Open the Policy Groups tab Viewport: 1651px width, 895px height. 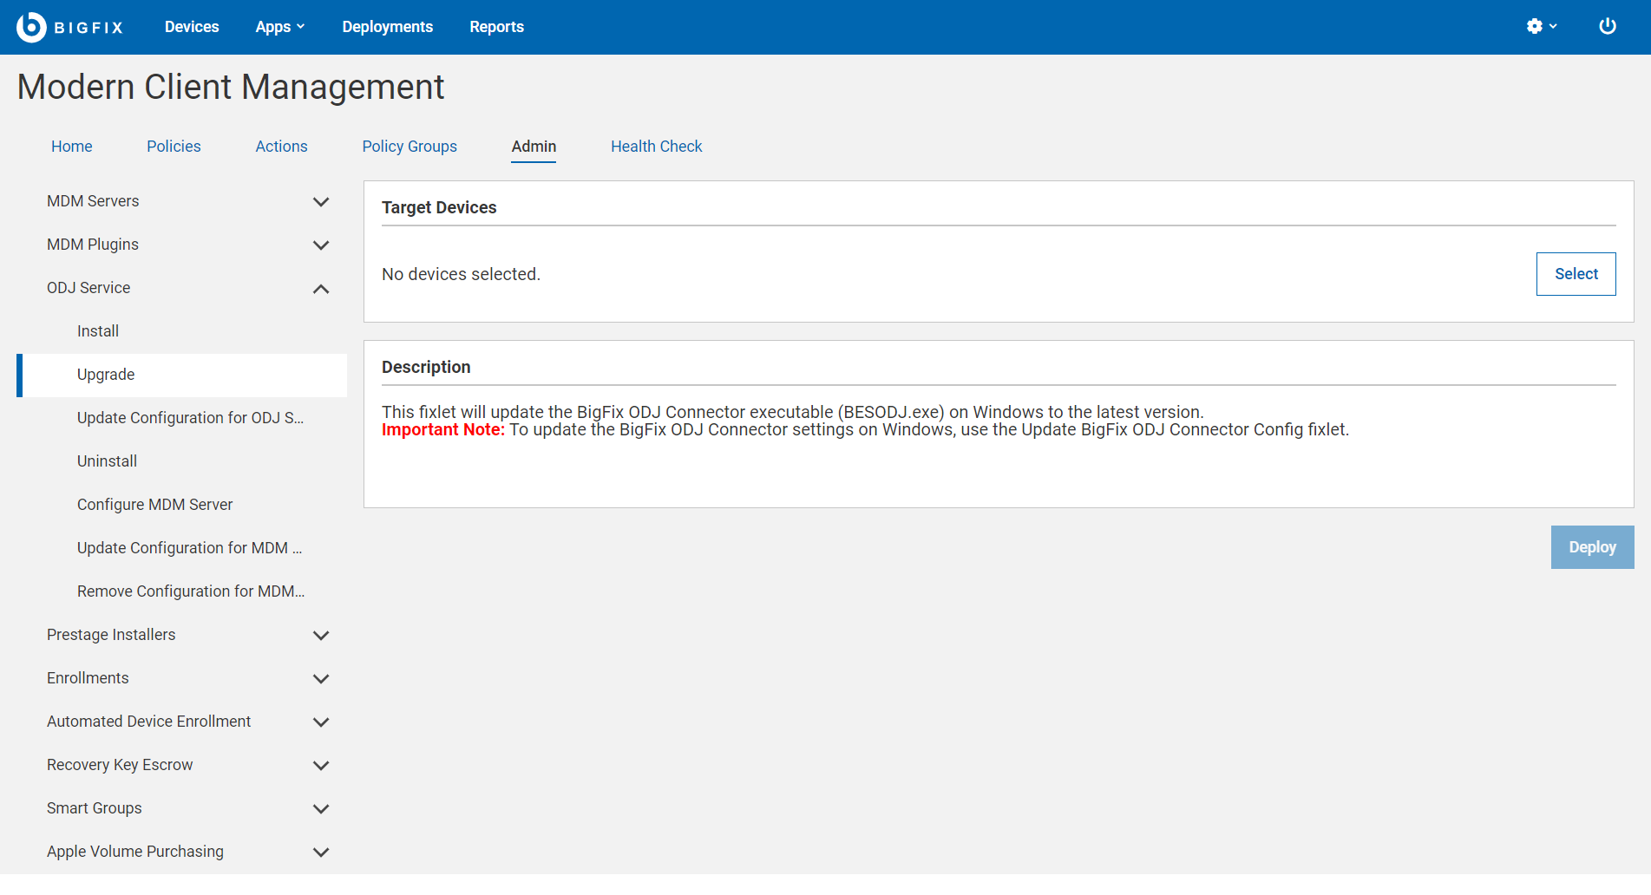point(409,147)
